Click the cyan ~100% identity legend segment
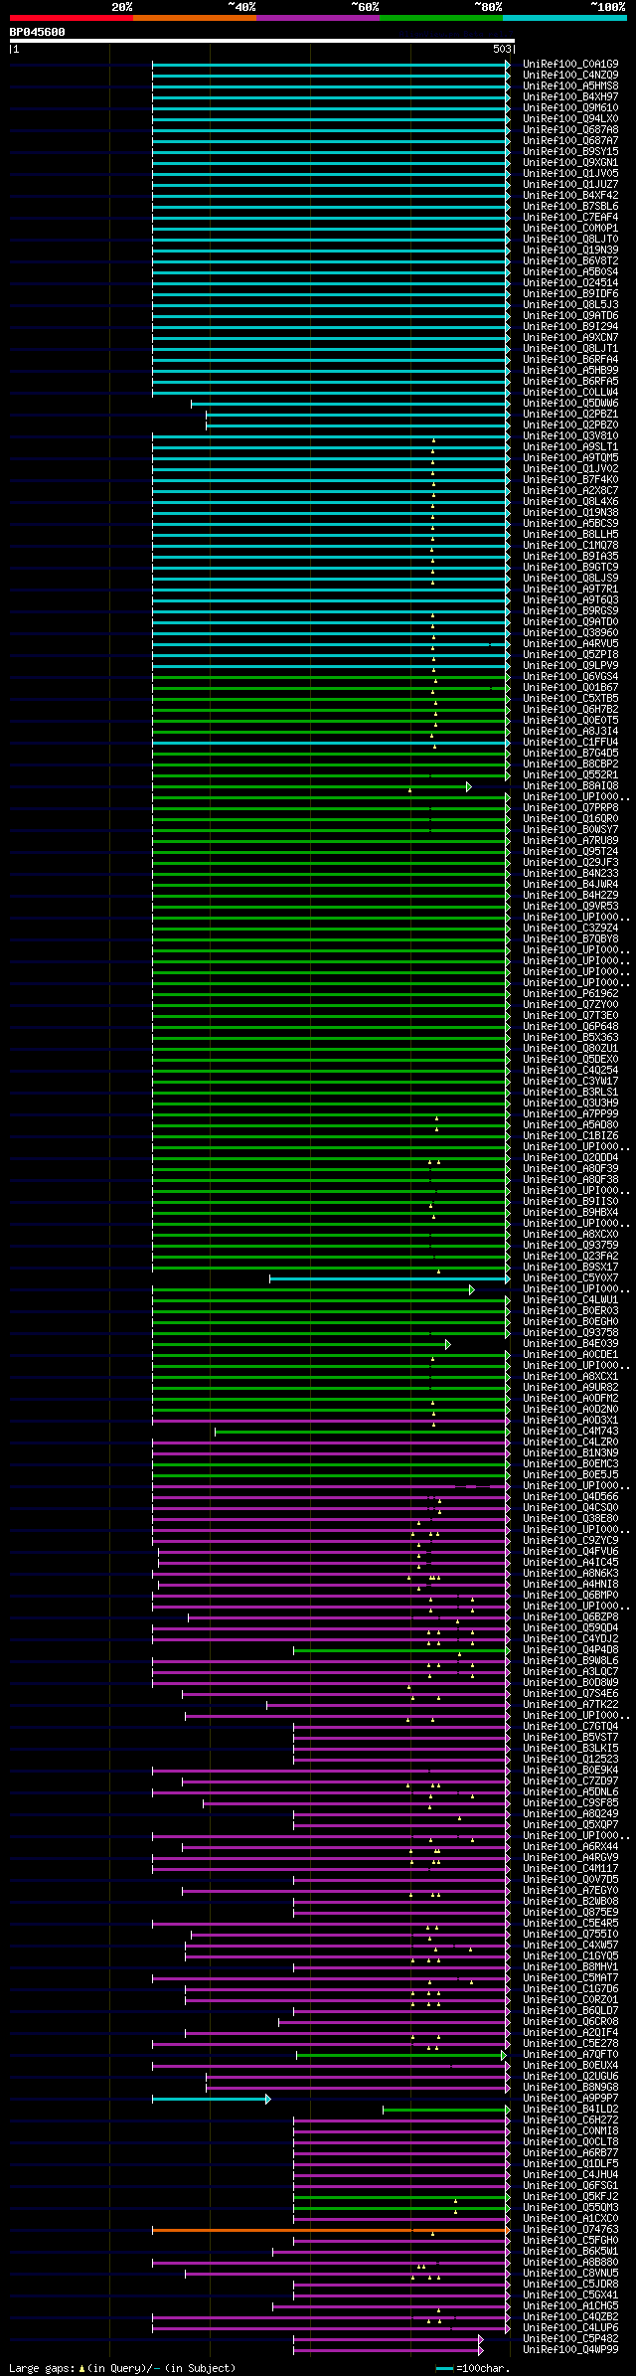636x2376 pixels. point(564,18)
